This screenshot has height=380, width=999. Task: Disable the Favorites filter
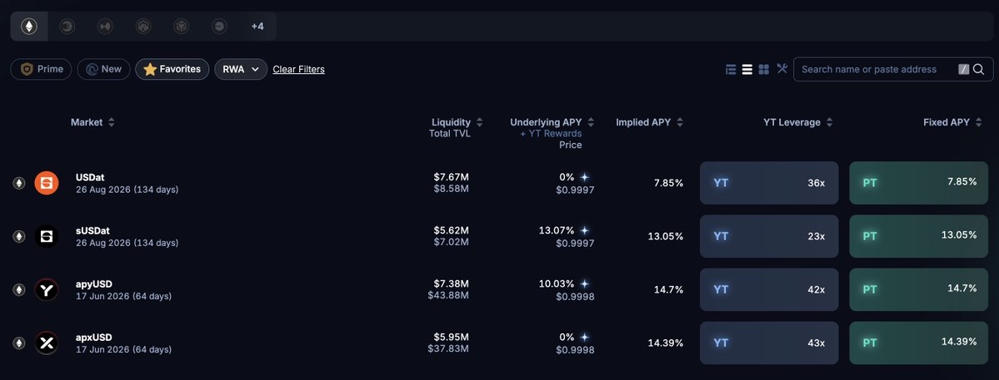tap(172, 69)
